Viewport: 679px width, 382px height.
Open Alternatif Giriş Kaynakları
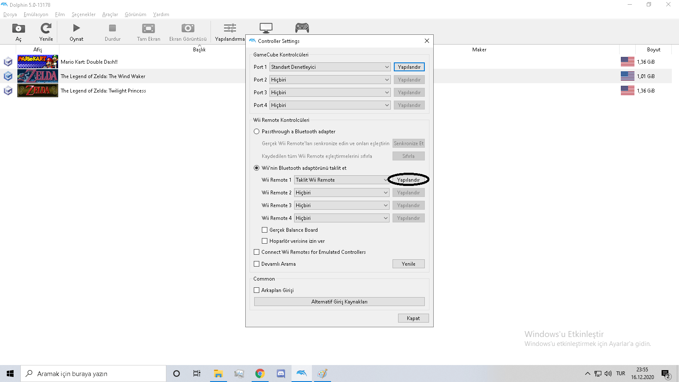coord(339,302)
